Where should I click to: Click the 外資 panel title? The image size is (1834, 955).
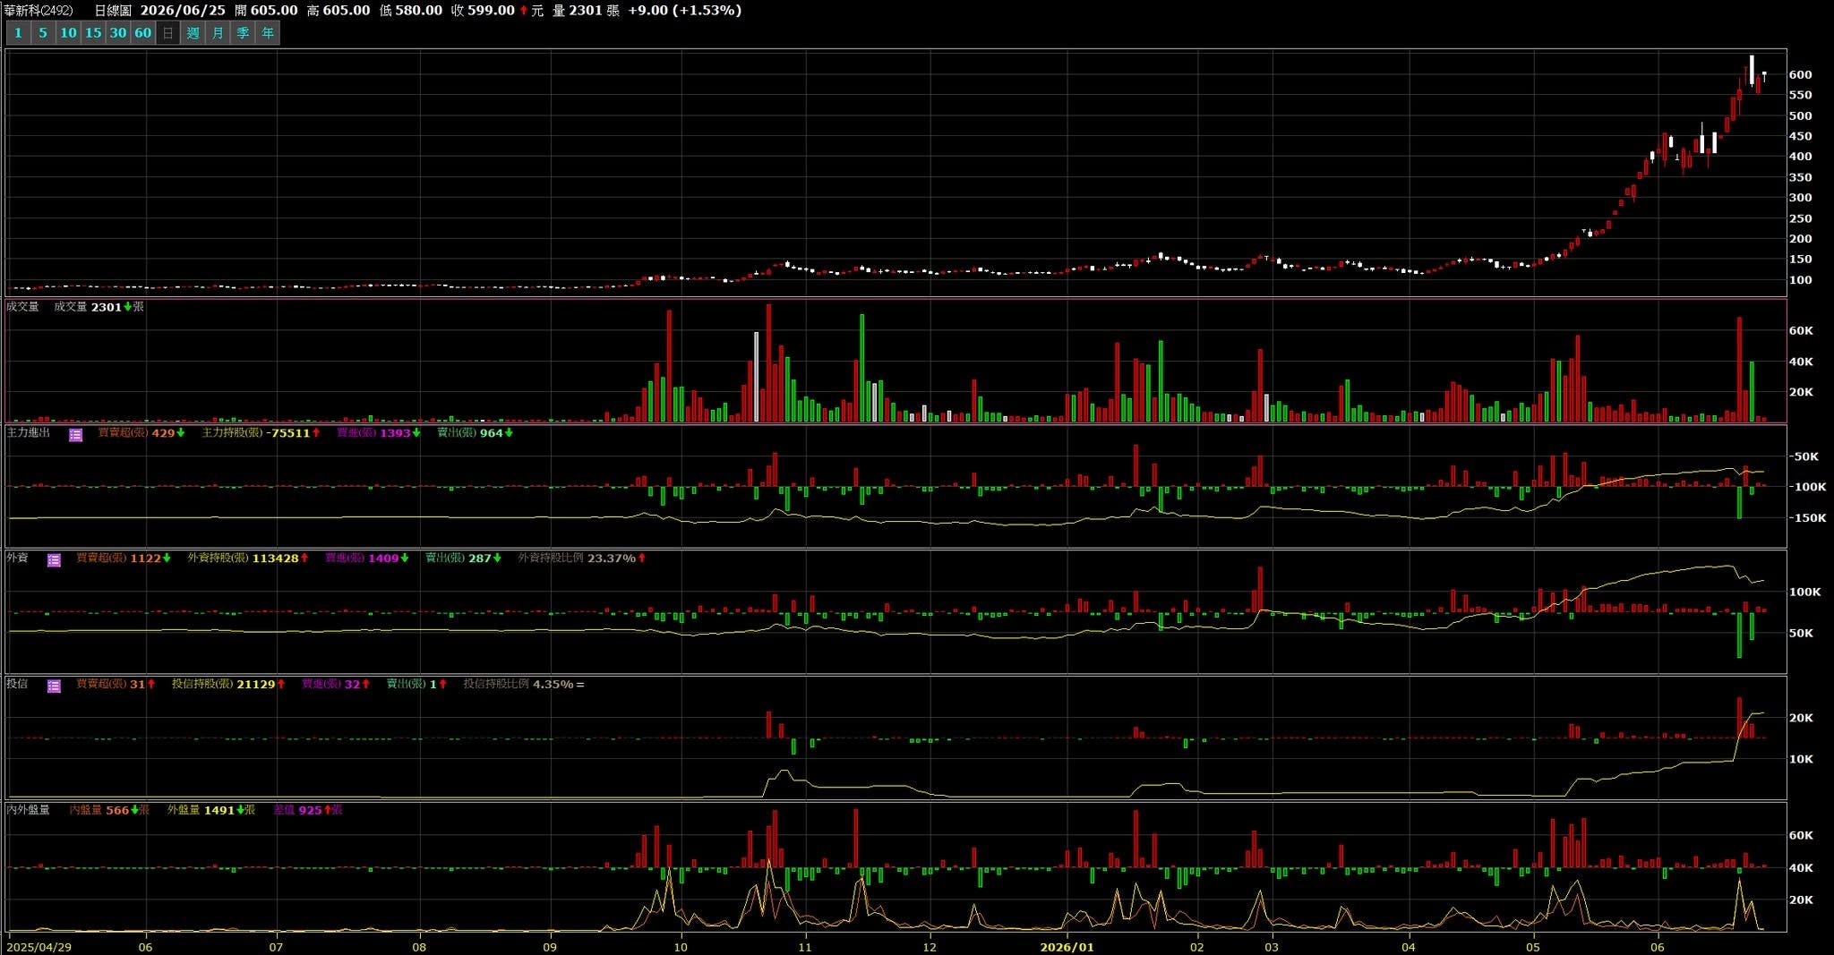[x=17, y=559]
